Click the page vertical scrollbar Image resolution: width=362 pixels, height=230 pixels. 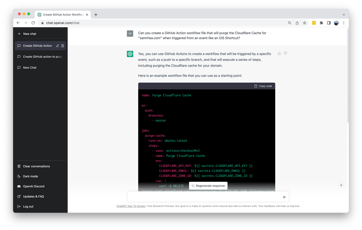(x=348, y=75)
